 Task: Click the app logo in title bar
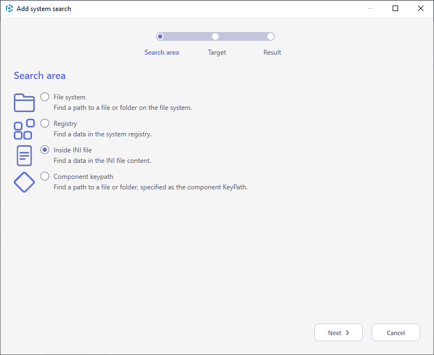[x=9, y=9]
